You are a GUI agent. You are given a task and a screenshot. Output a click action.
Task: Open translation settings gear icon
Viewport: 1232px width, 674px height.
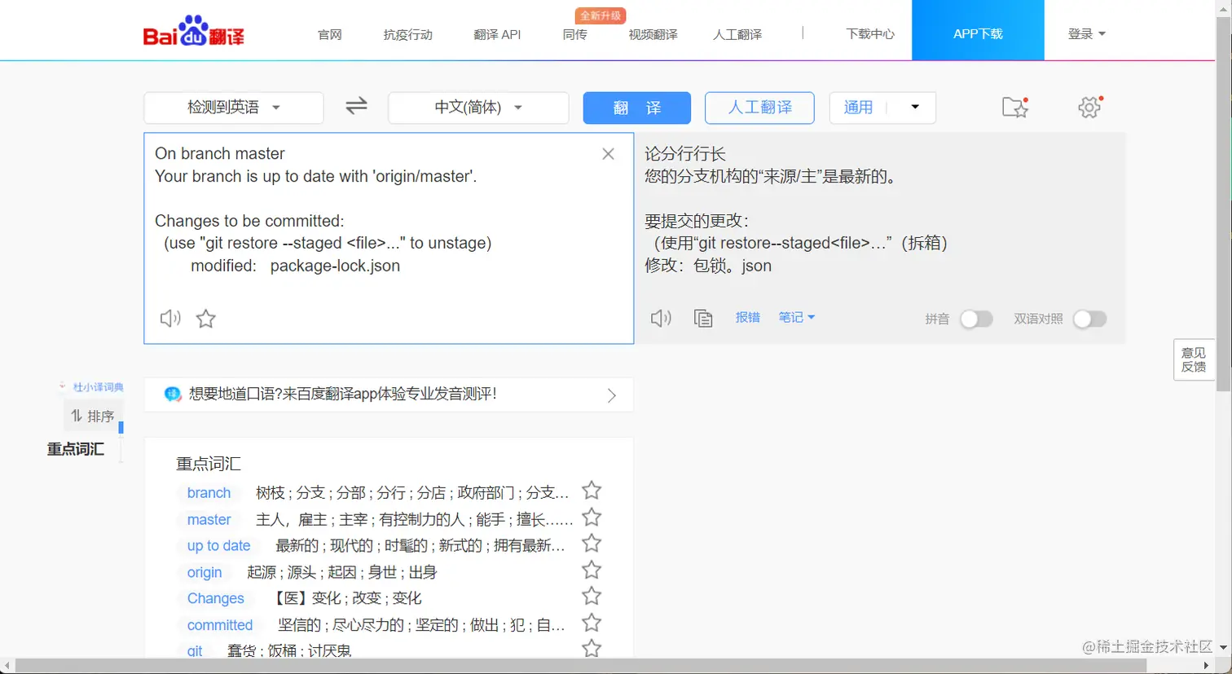(x=1090, y=107)
